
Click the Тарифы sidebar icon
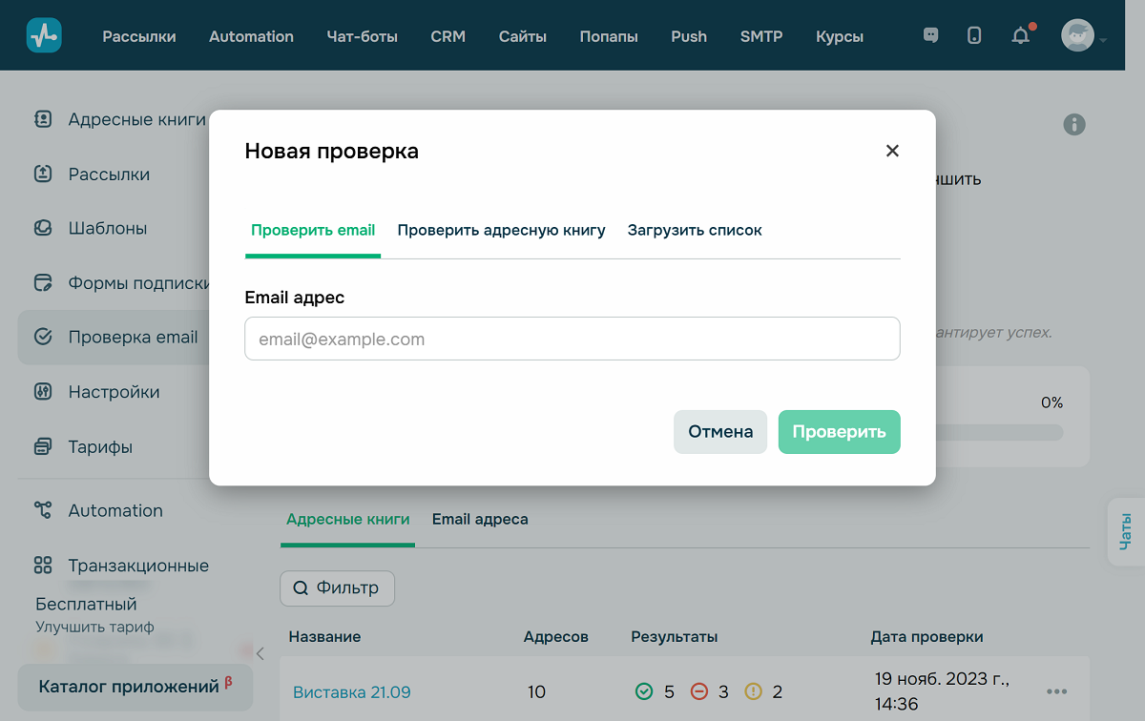click(42, 445)
